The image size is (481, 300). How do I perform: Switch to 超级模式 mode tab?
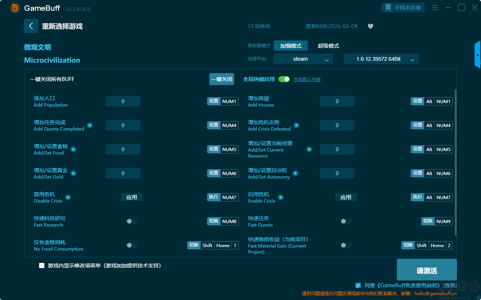(x=328, y=46)
